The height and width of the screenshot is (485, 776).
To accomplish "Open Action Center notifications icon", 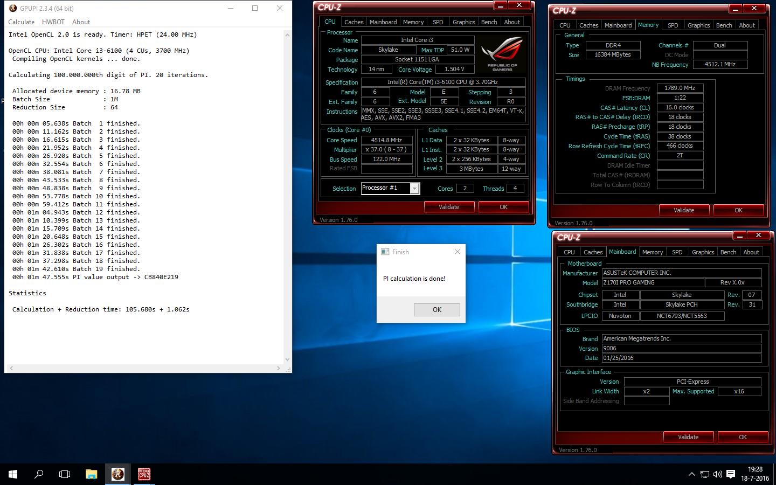I will [x=731, y=474].
